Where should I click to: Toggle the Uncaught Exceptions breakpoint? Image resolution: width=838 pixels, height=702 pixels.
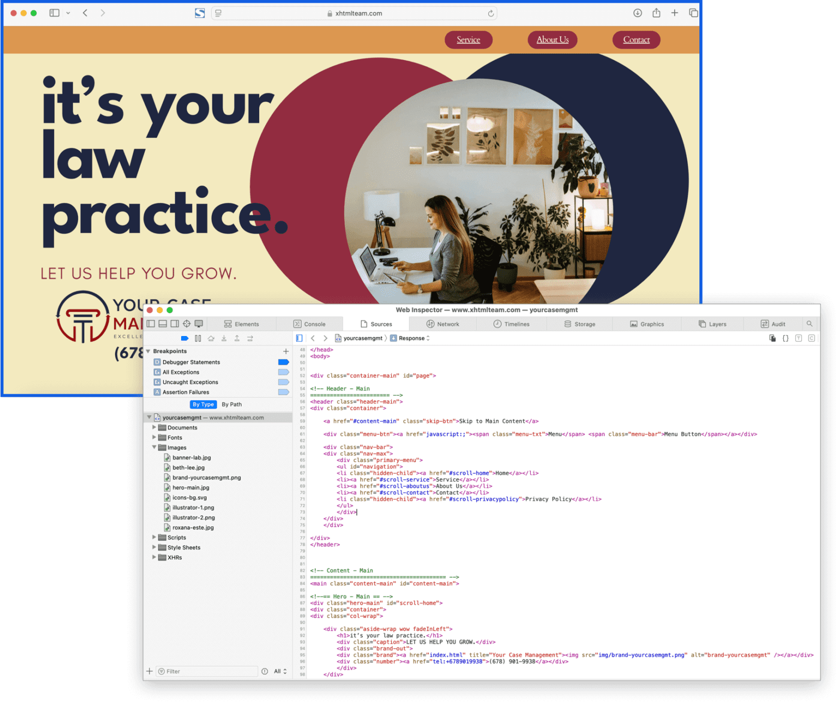[x=283, y=382]
